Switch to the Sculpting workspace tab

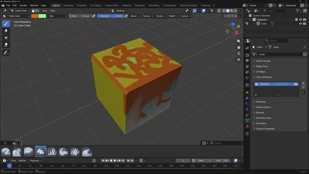pos(82,5)
